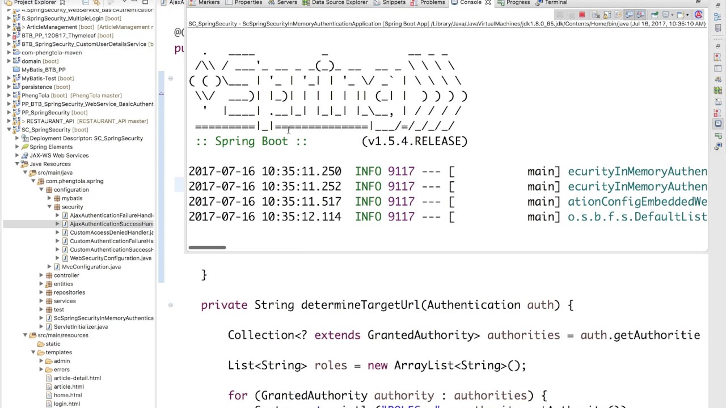Select home.html in templates

pyautogui.click(x=67, y=396)
